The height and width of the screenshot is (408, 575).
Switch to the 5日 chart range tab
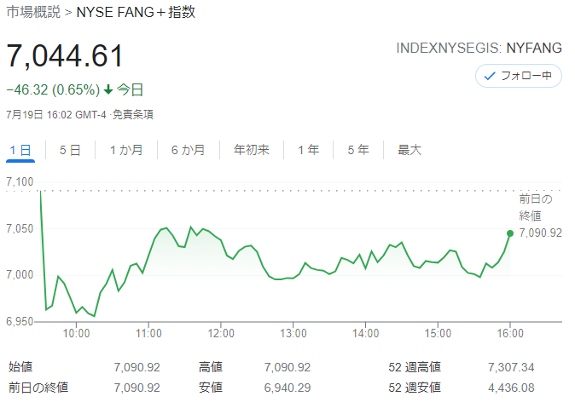pos(70,150)
